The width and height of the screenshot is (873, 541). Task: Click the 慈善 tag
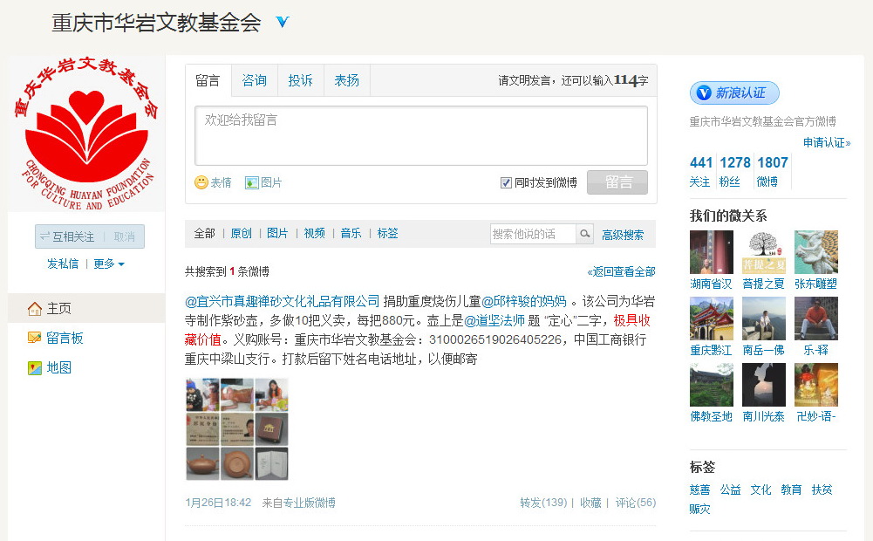[699, 490]
